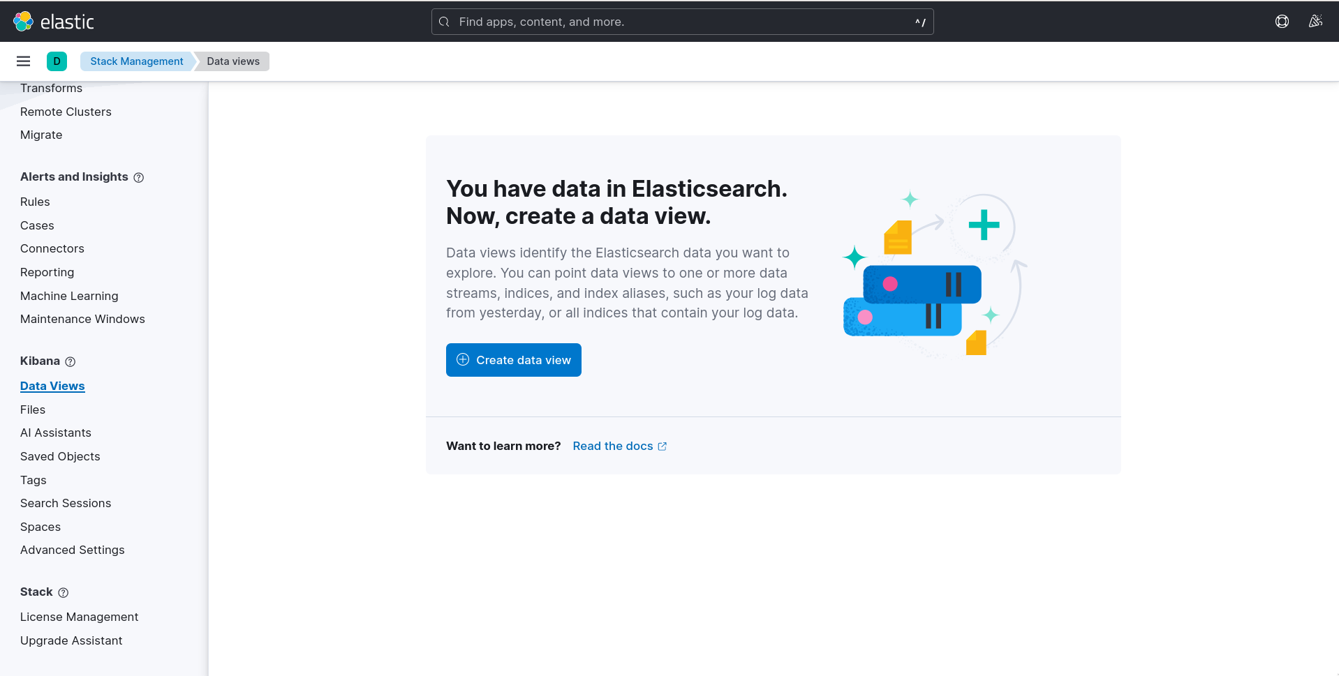The width and height of the screenshot is (1339, 676).
Task: Focus the Find apps search field
Action: [x=682, y=22]
